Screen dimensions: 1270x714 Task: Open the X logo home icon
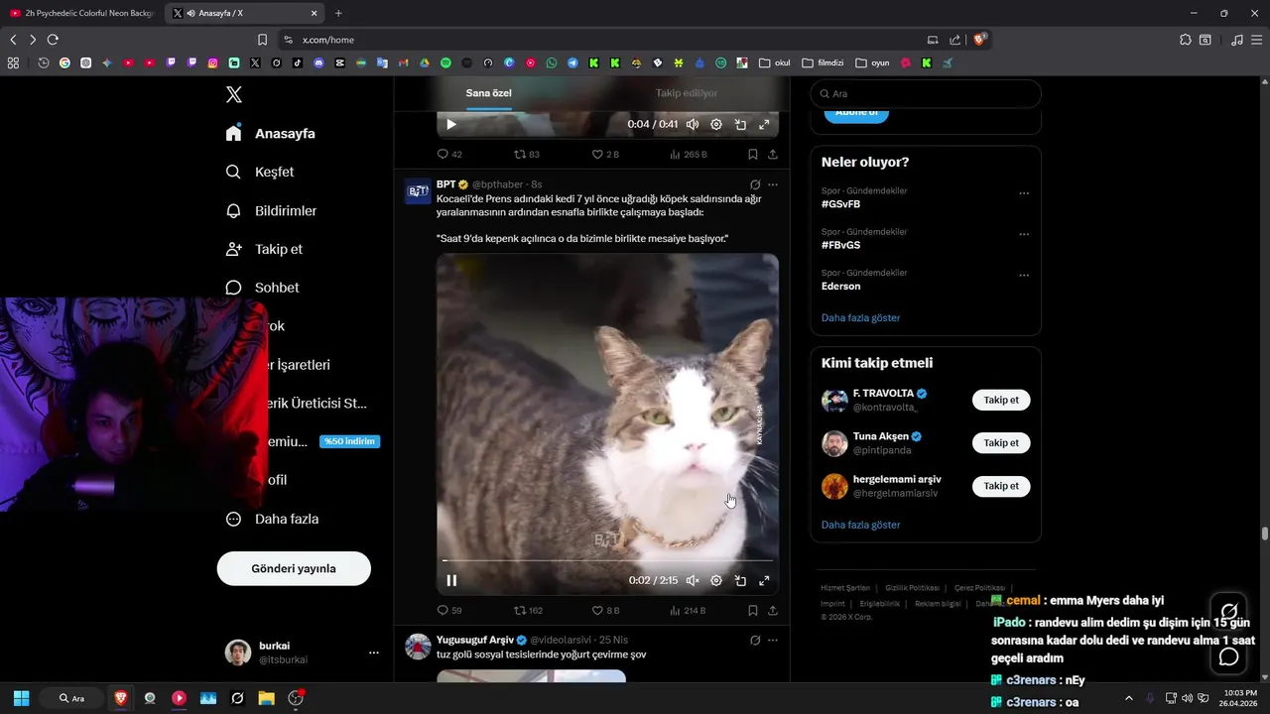[234, 94]
